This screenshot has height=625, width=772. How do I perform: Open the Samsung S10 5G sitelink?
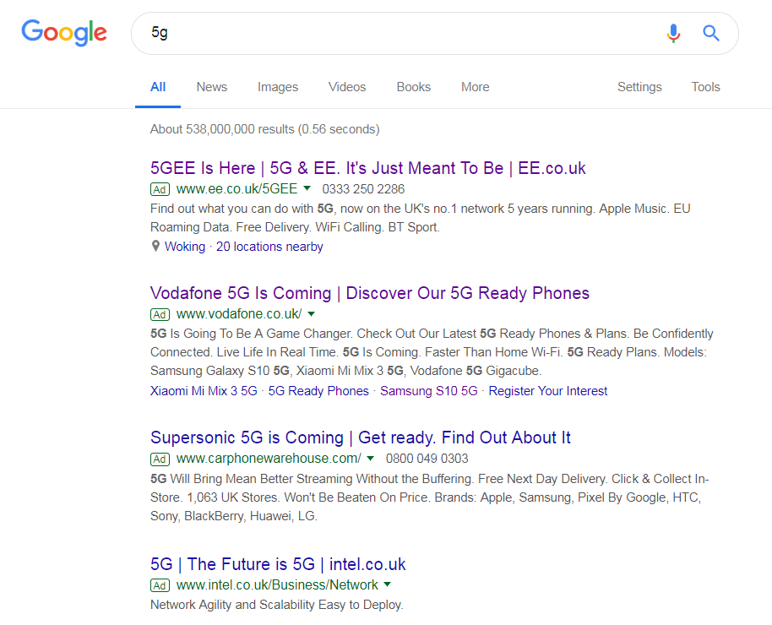[x=429, y=391]
